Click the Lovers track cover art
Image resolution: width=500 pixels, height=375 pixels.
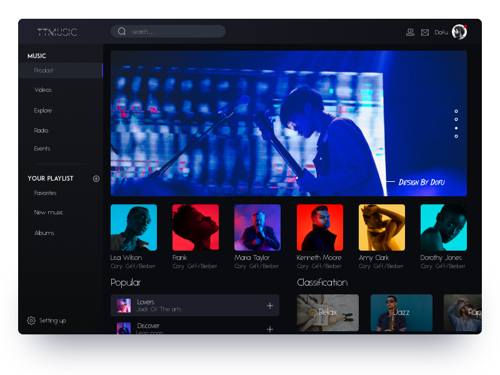pos(124,306)
